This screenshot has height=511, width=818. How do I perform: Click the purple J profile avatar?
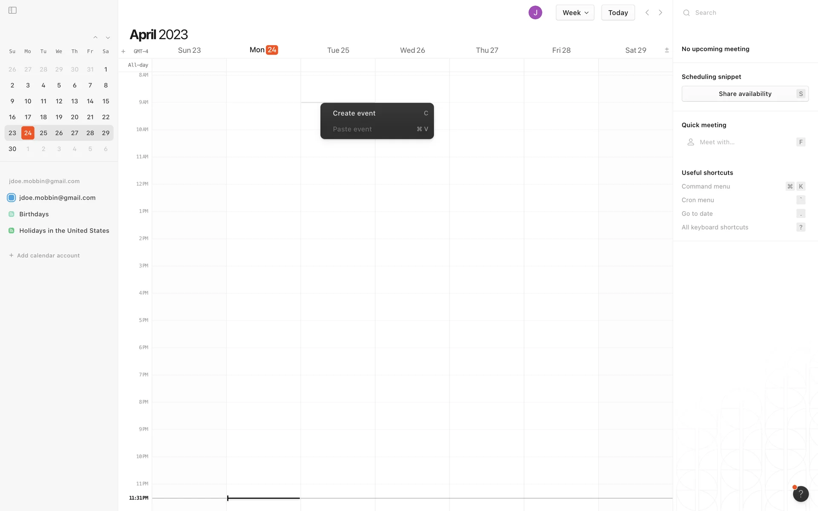[x=535, y=13]
